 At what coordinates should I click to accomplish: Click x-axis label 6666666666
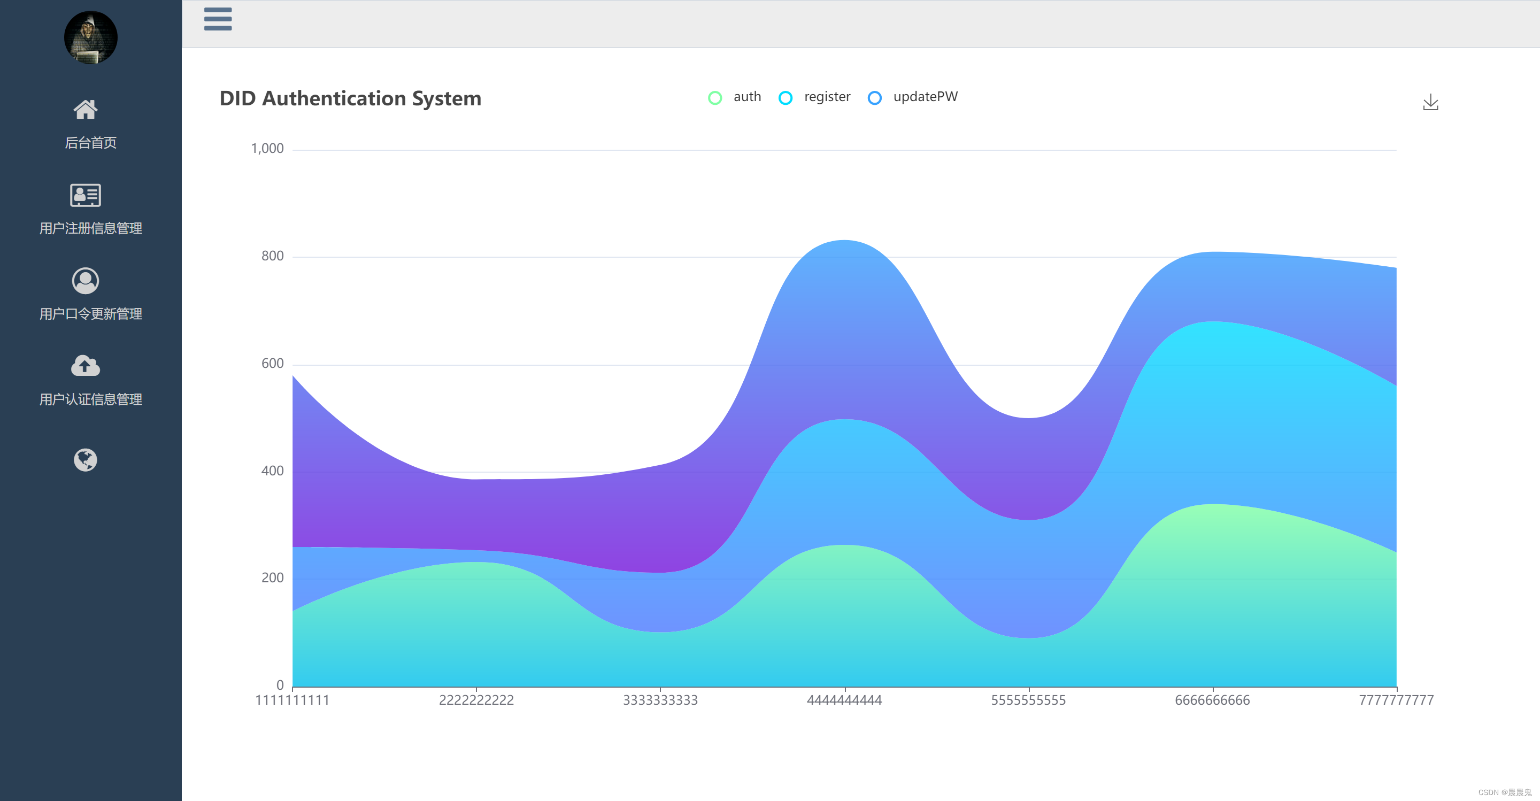[x=1212, y=700]
